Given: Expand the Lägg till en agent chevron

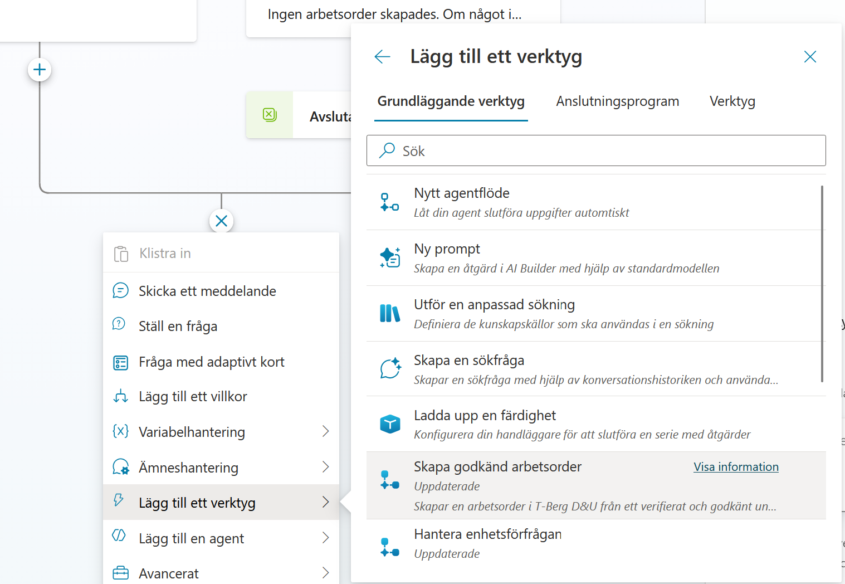Looking at the screenshot, I should click(326, 538).
